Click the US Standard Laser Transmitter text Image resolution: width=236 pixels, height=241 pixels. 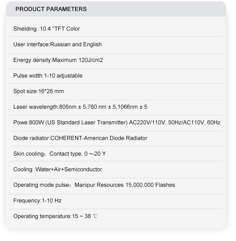click(87, 123)
